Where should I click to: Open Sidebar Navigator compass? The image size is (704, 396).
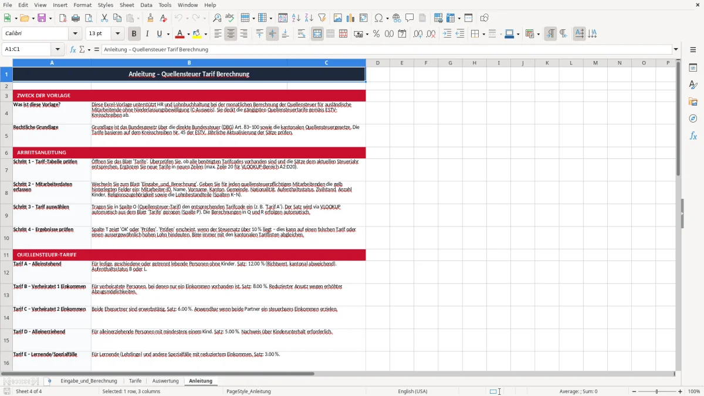[693, 119]
